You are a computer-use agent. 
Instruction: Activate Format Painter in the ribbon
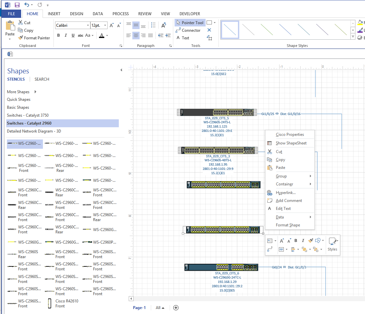tap(34, 38)
